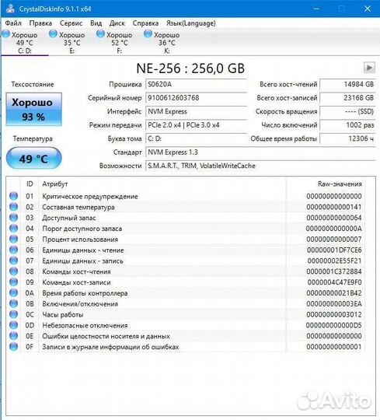The height and width of the screenshot is (420, 380).
Task: Click status icon of attribute 0F Записи в журнале
Action: 14,347
